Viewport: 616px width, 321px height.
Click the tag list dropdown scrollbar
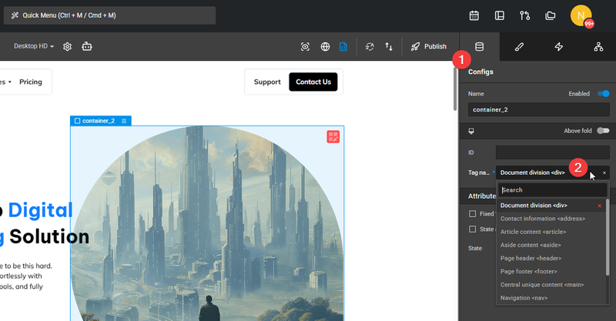[x=608, y=237]
